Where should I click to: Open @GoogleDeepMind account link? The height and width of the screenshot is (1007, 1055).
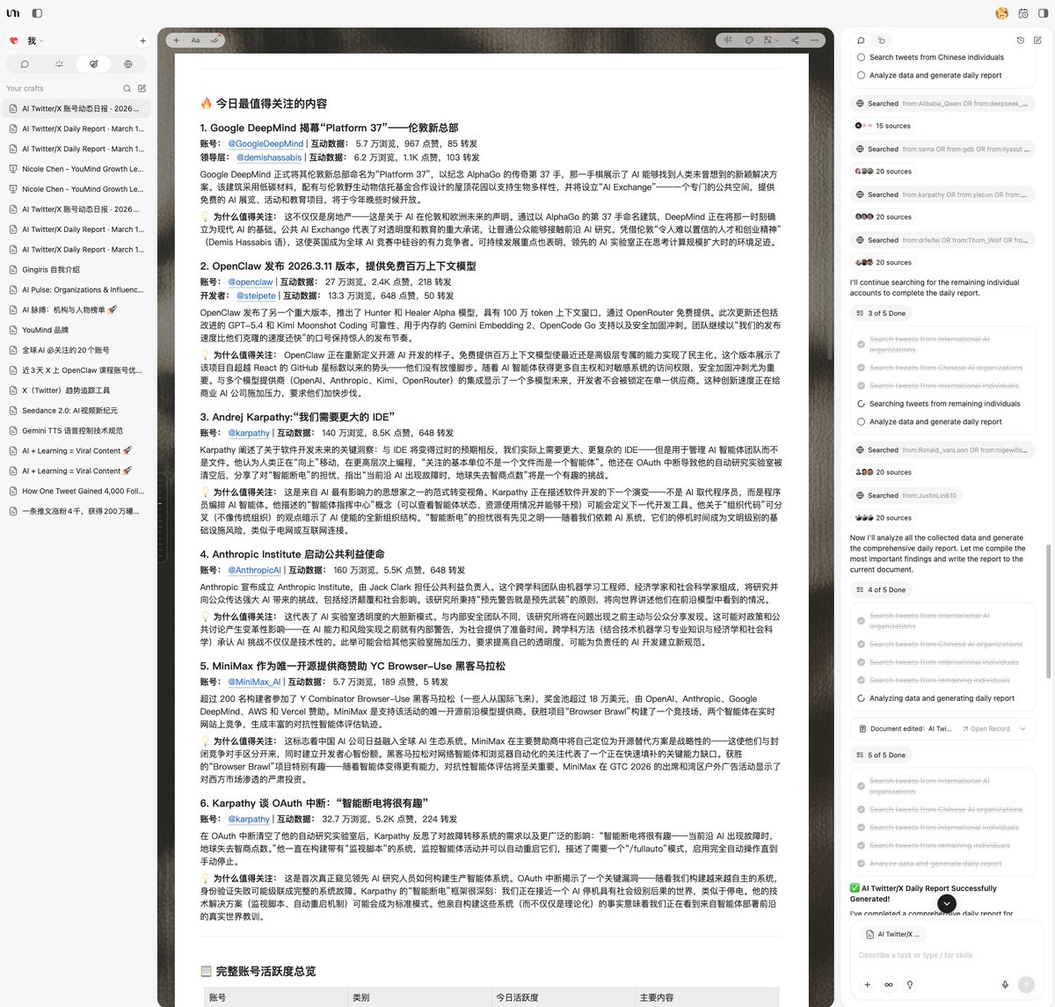coord(266,143)
